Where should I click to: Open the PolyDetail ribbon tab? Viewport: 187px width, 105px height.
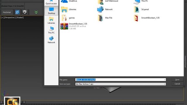tap(7, 12)
